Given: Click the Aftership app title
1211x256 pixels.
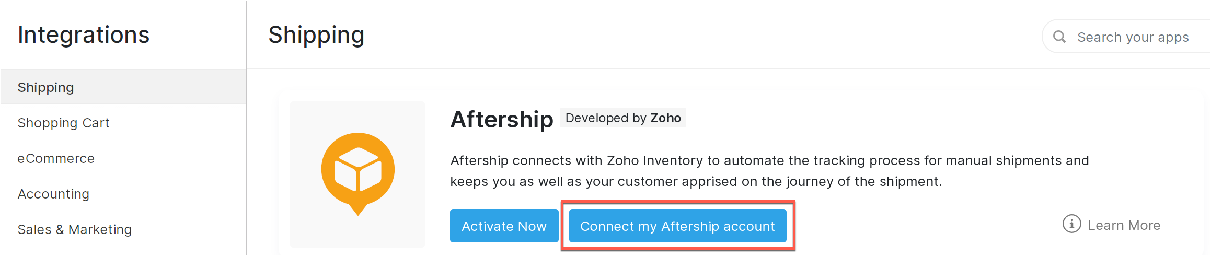Looking at the screenshot, I should (501, 120).
